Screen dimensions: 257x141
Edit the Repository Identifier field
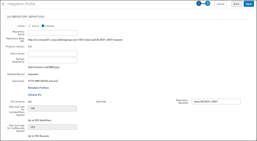pos(216,102)
